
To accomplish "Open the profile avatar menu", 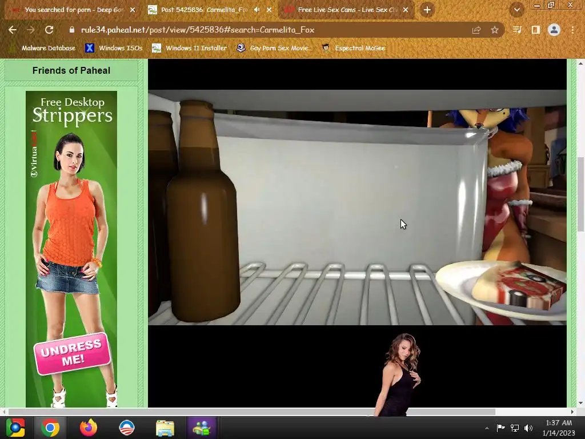I will [554, 30].
